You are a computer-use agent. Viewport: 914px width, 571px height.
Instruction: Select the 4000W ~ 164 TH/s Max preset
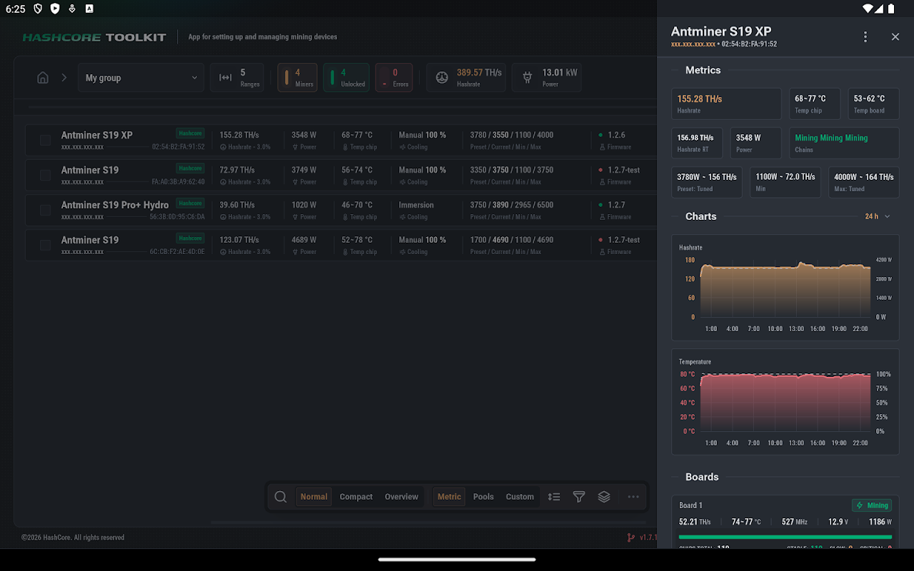[864, 182]
